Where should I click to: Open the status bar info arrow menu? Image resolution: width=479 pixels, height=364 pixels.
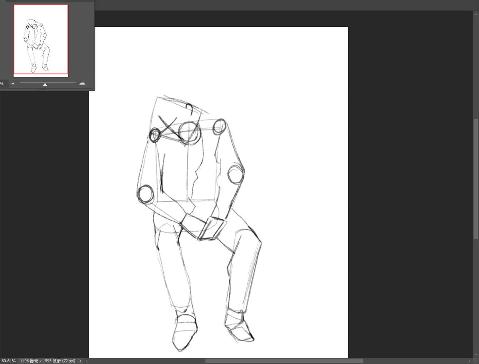[x=80, y=361]
